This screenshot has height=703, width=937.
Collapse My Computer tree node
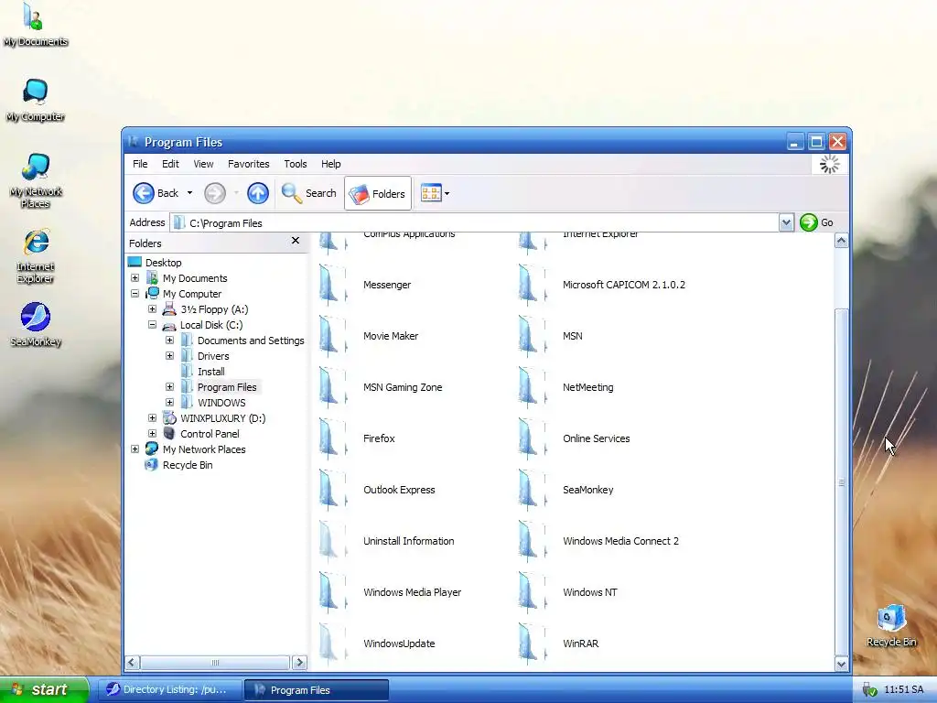pyautogui.click(x=135, y=294)
